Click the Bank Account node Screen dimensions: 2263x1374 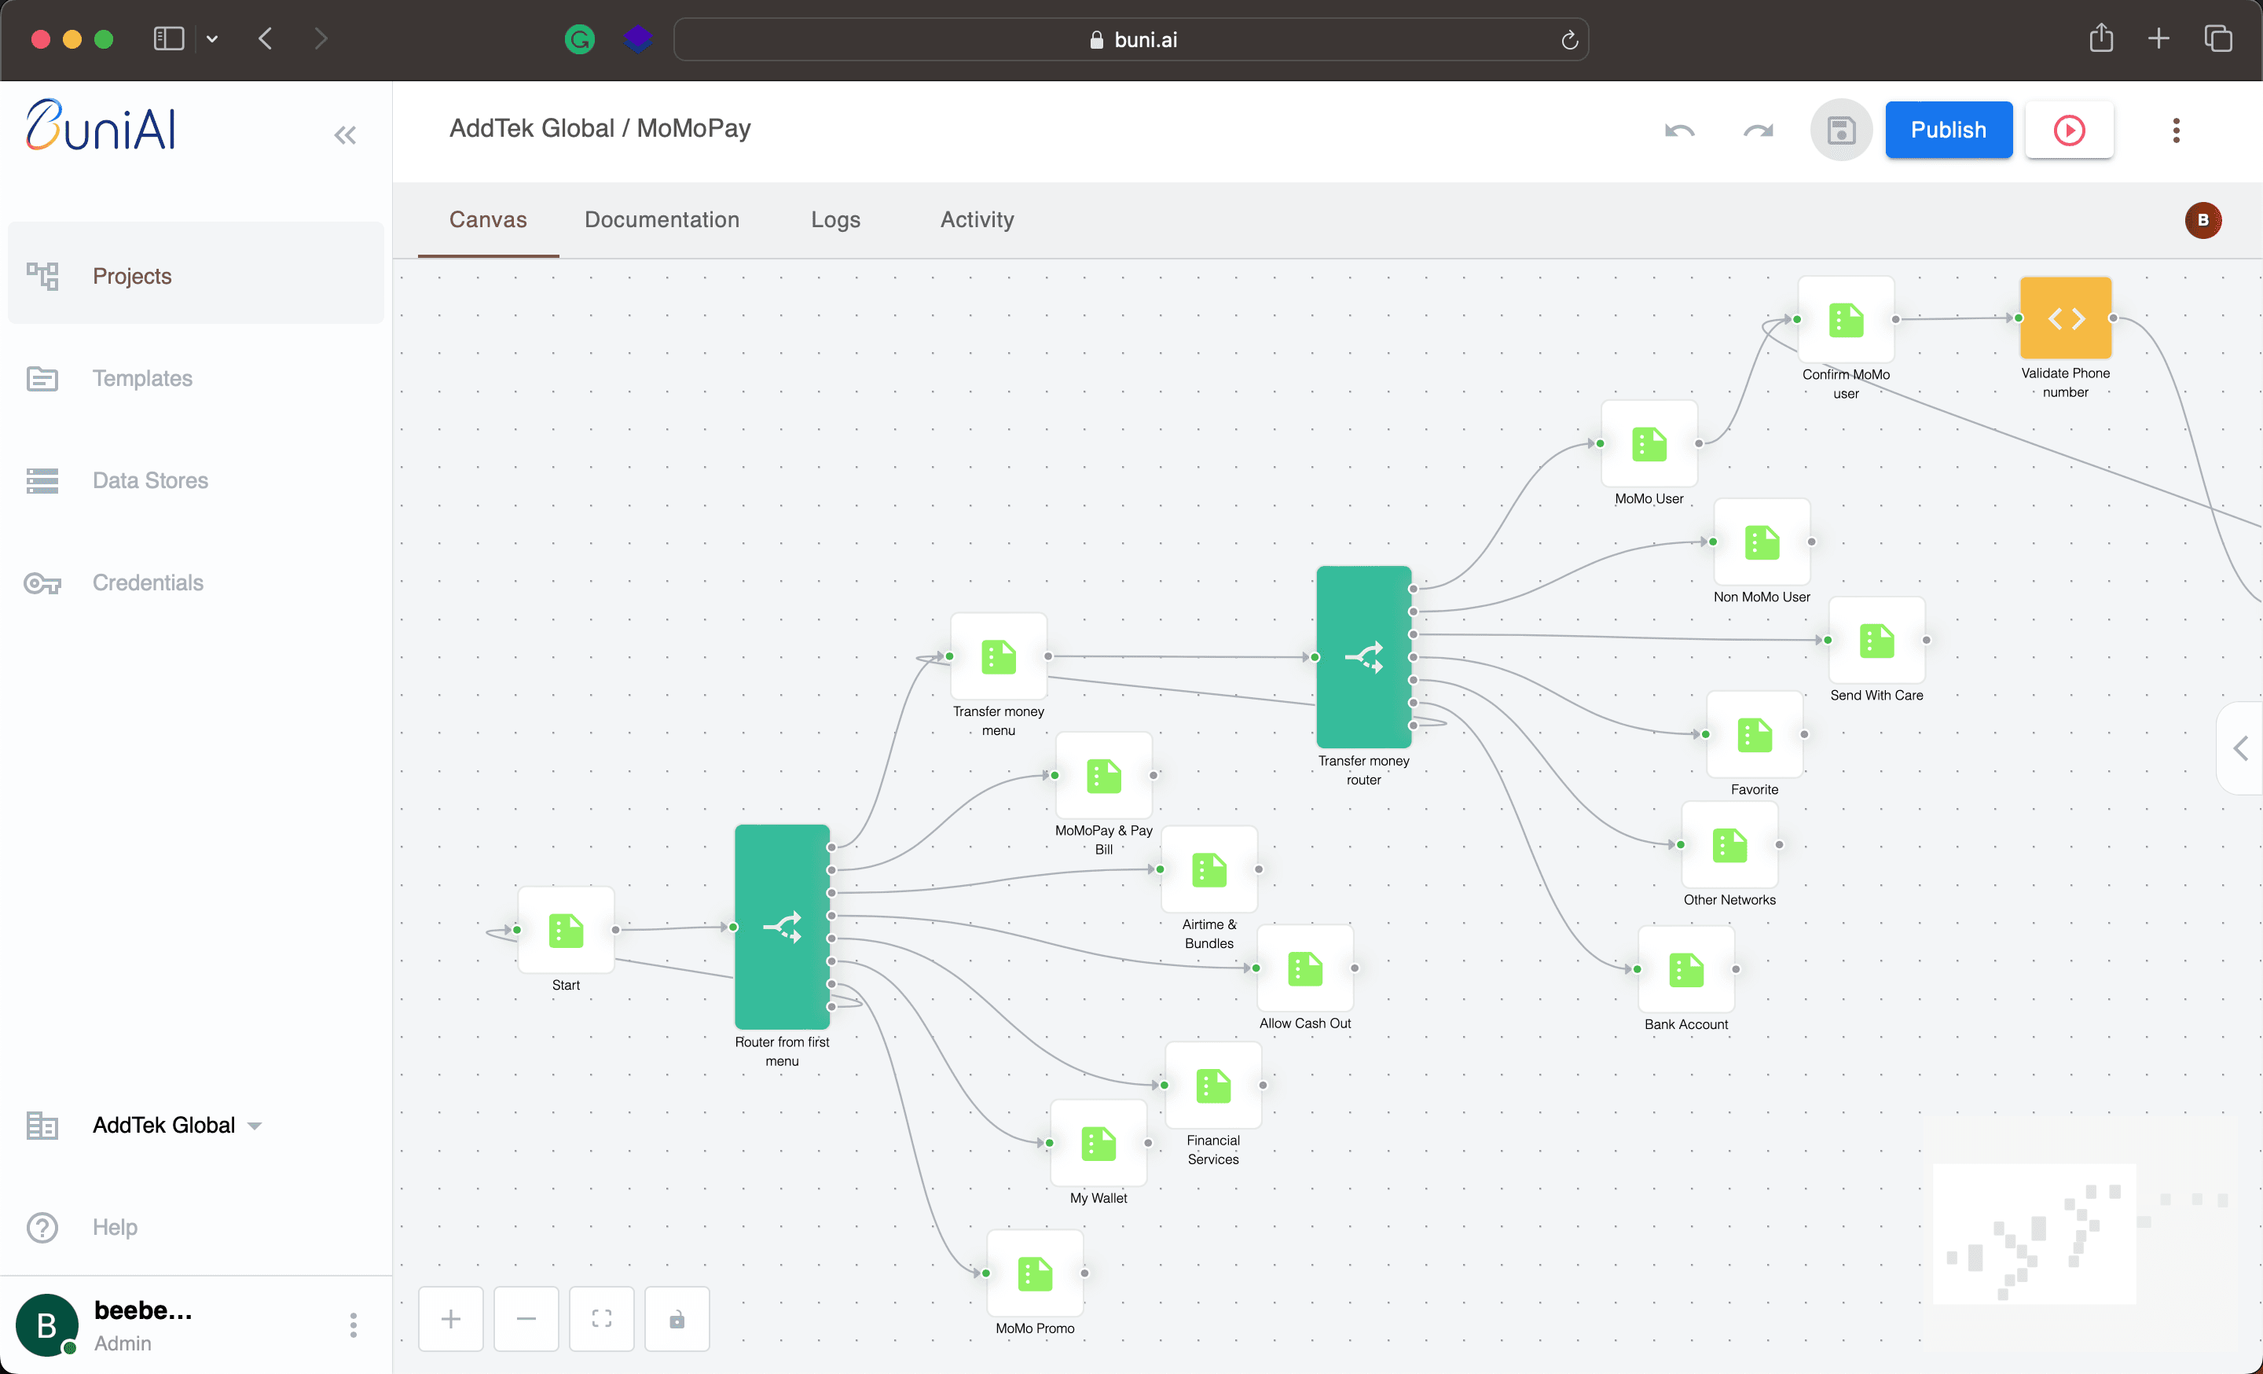(x=1686, y=970)
